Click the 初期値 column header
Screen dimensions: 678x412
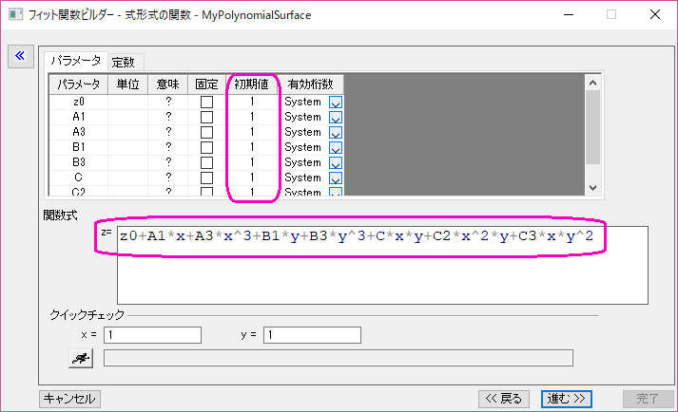[x=252, y=84]
